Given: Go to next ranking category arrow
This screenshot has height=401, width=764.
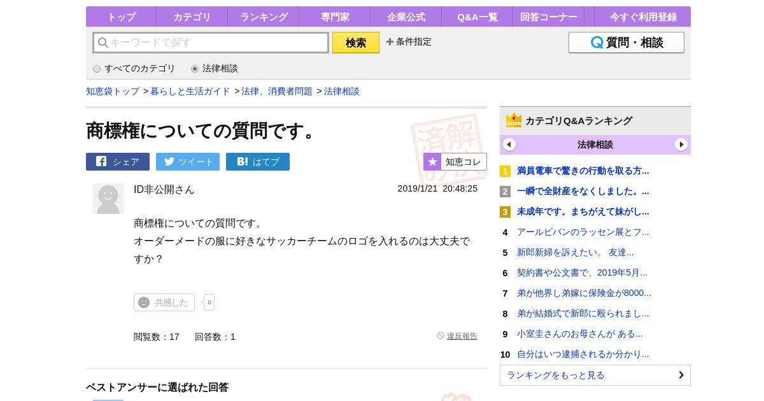Looking at the screenshot, I should (x=681, y=144).
